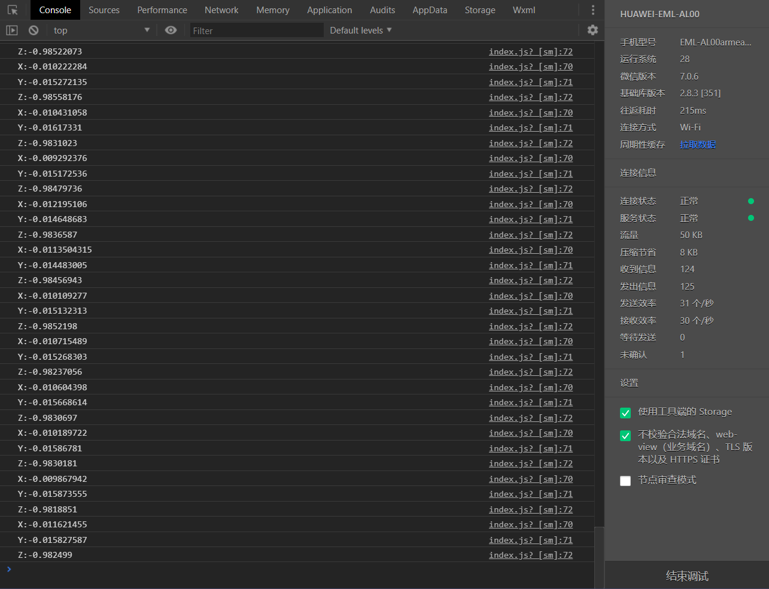Open the Wxml tab
This screenshot has height=589, width=769.
click(x=524, y=10)
